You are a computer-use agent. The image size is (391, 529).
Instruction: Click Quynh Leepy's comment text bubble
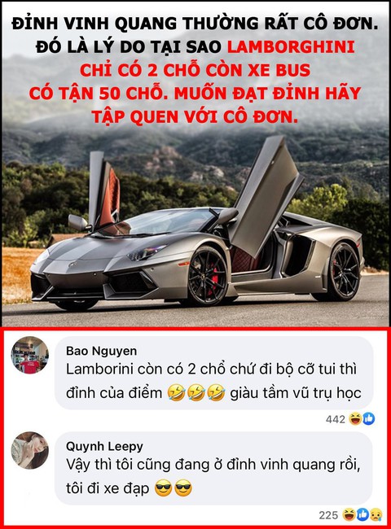pyautogui.click(x=213, y=468)
